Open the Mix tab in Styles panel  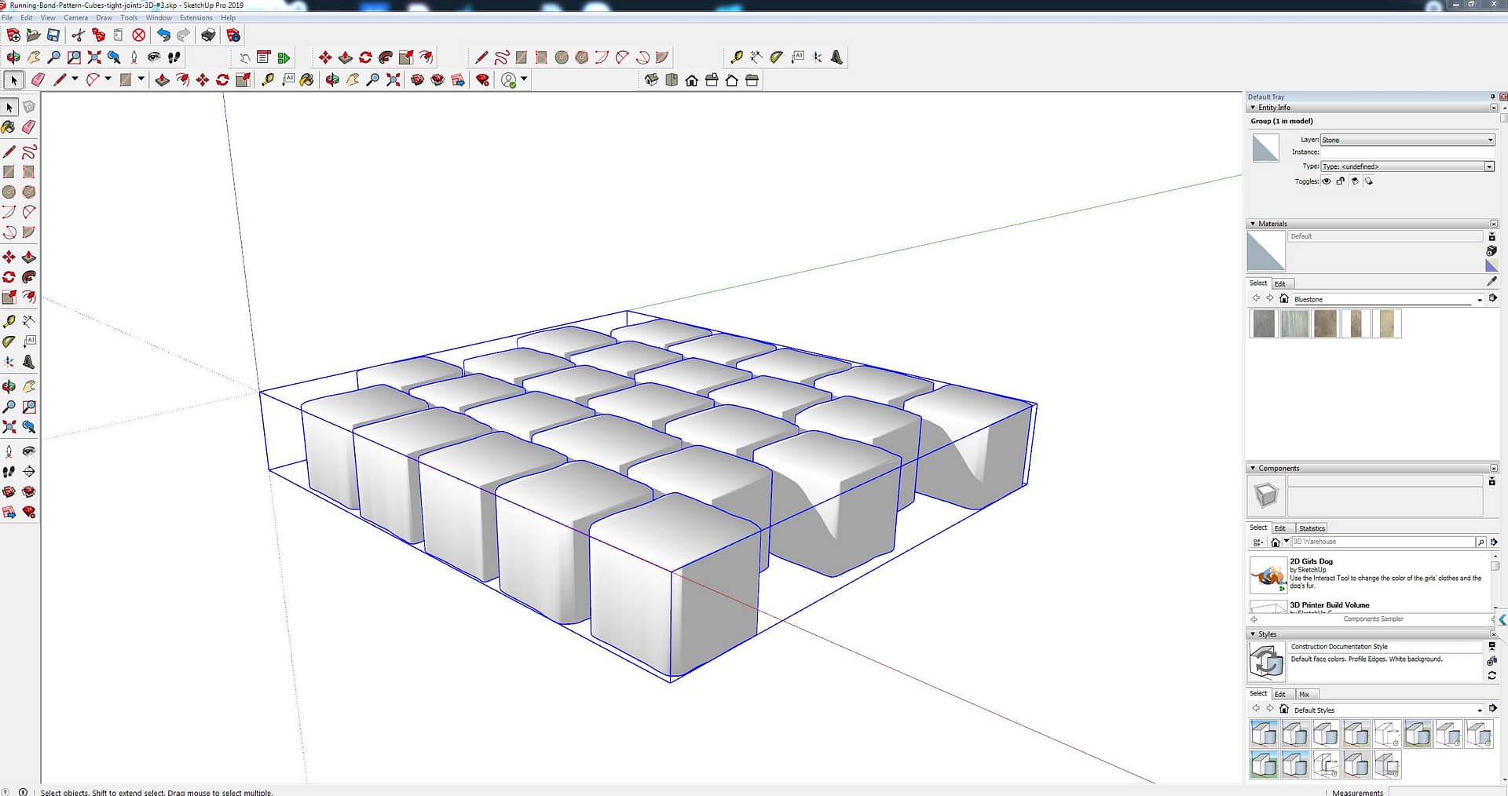click(x=1304, y=694)
